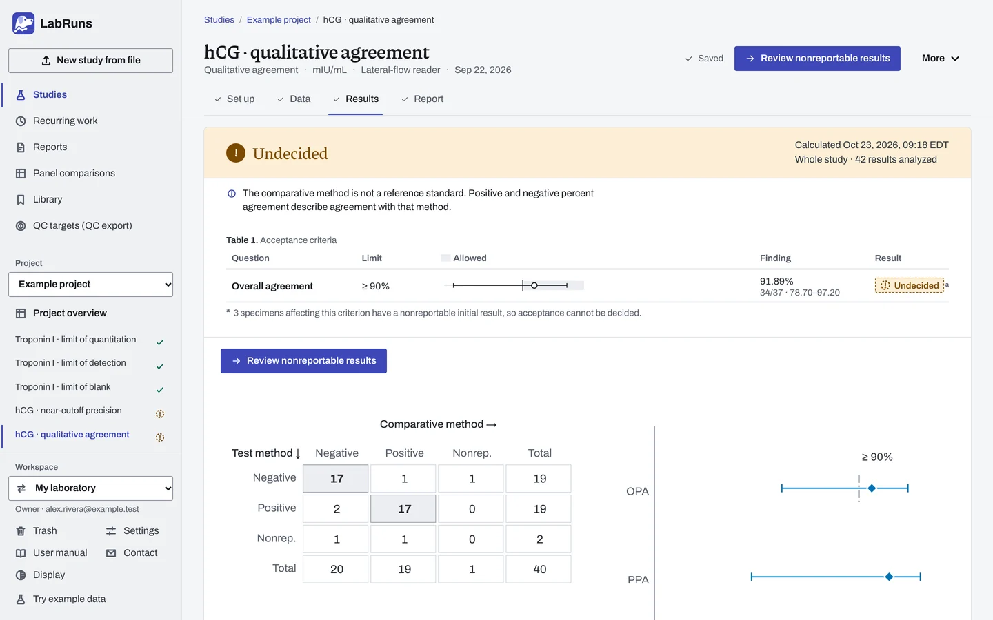Screen dimensions: 993x620
Task: Click Studies breadcrumb link
Action: click(219, 20)
